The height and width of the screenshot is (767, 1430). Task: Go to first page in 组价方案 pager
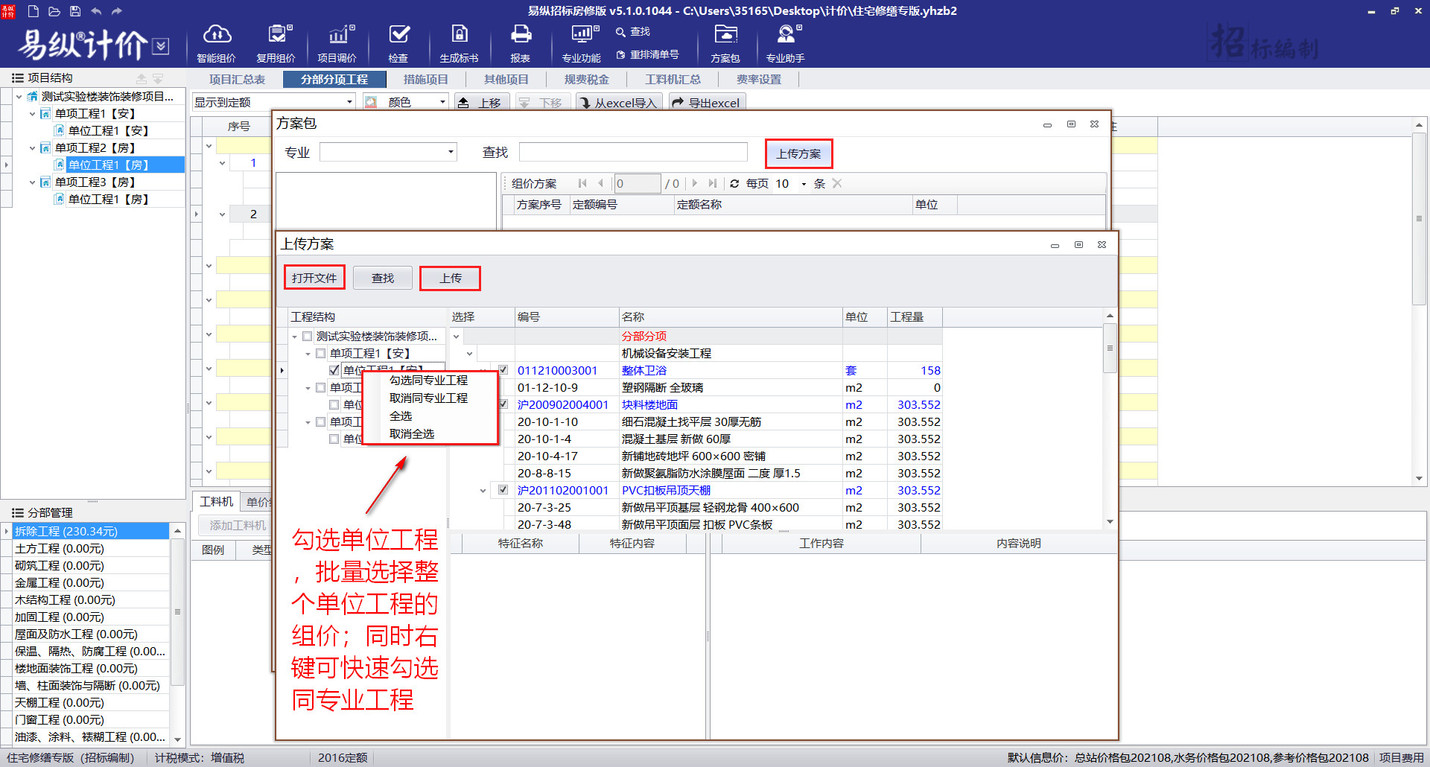tap(582, 184)
